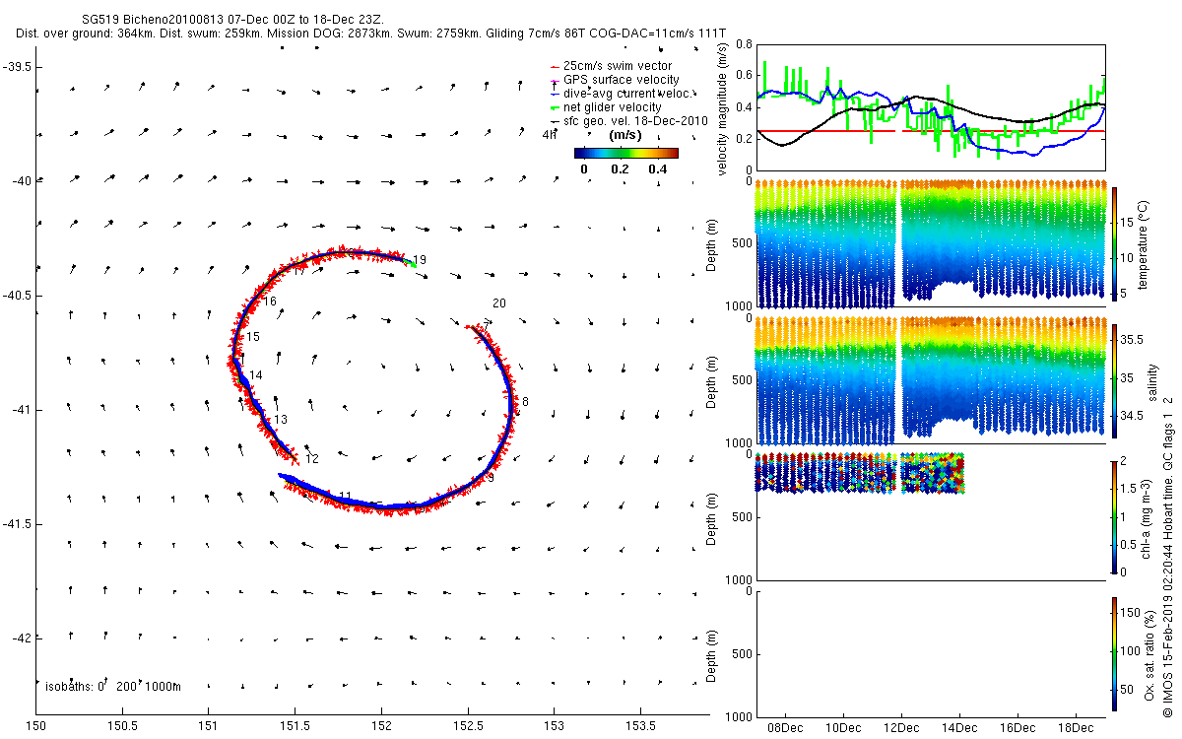Screen dimensions: 1182x739
Task: Click the 'temperature (°C)' colorbar label
Action: (x=1145, y=243)
